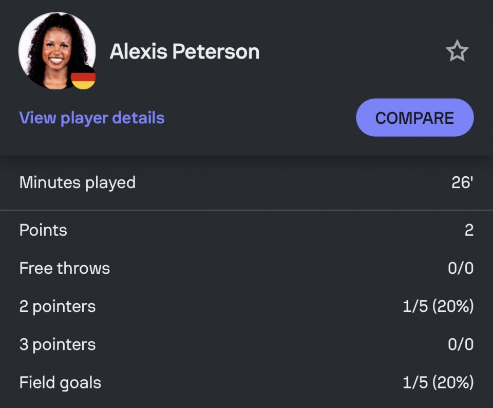Hit the COMPARE button
The width and height of the screenshot is (493, 408).
click(x=415, y=117)
